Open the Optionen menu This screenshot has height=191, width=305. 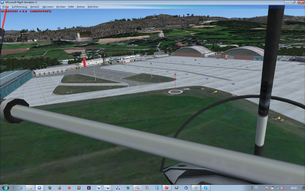tap(48, 7)
